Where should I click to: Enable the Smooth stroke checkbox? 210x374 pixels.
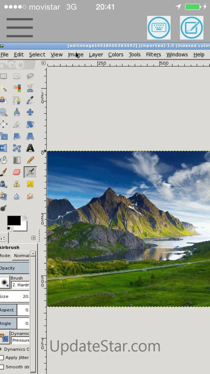[x=2, y=367]
